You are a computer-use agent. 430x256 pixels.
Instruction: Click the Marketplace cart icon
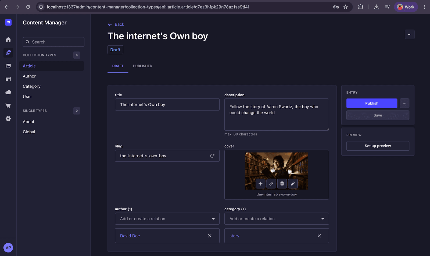coord(8,105)
